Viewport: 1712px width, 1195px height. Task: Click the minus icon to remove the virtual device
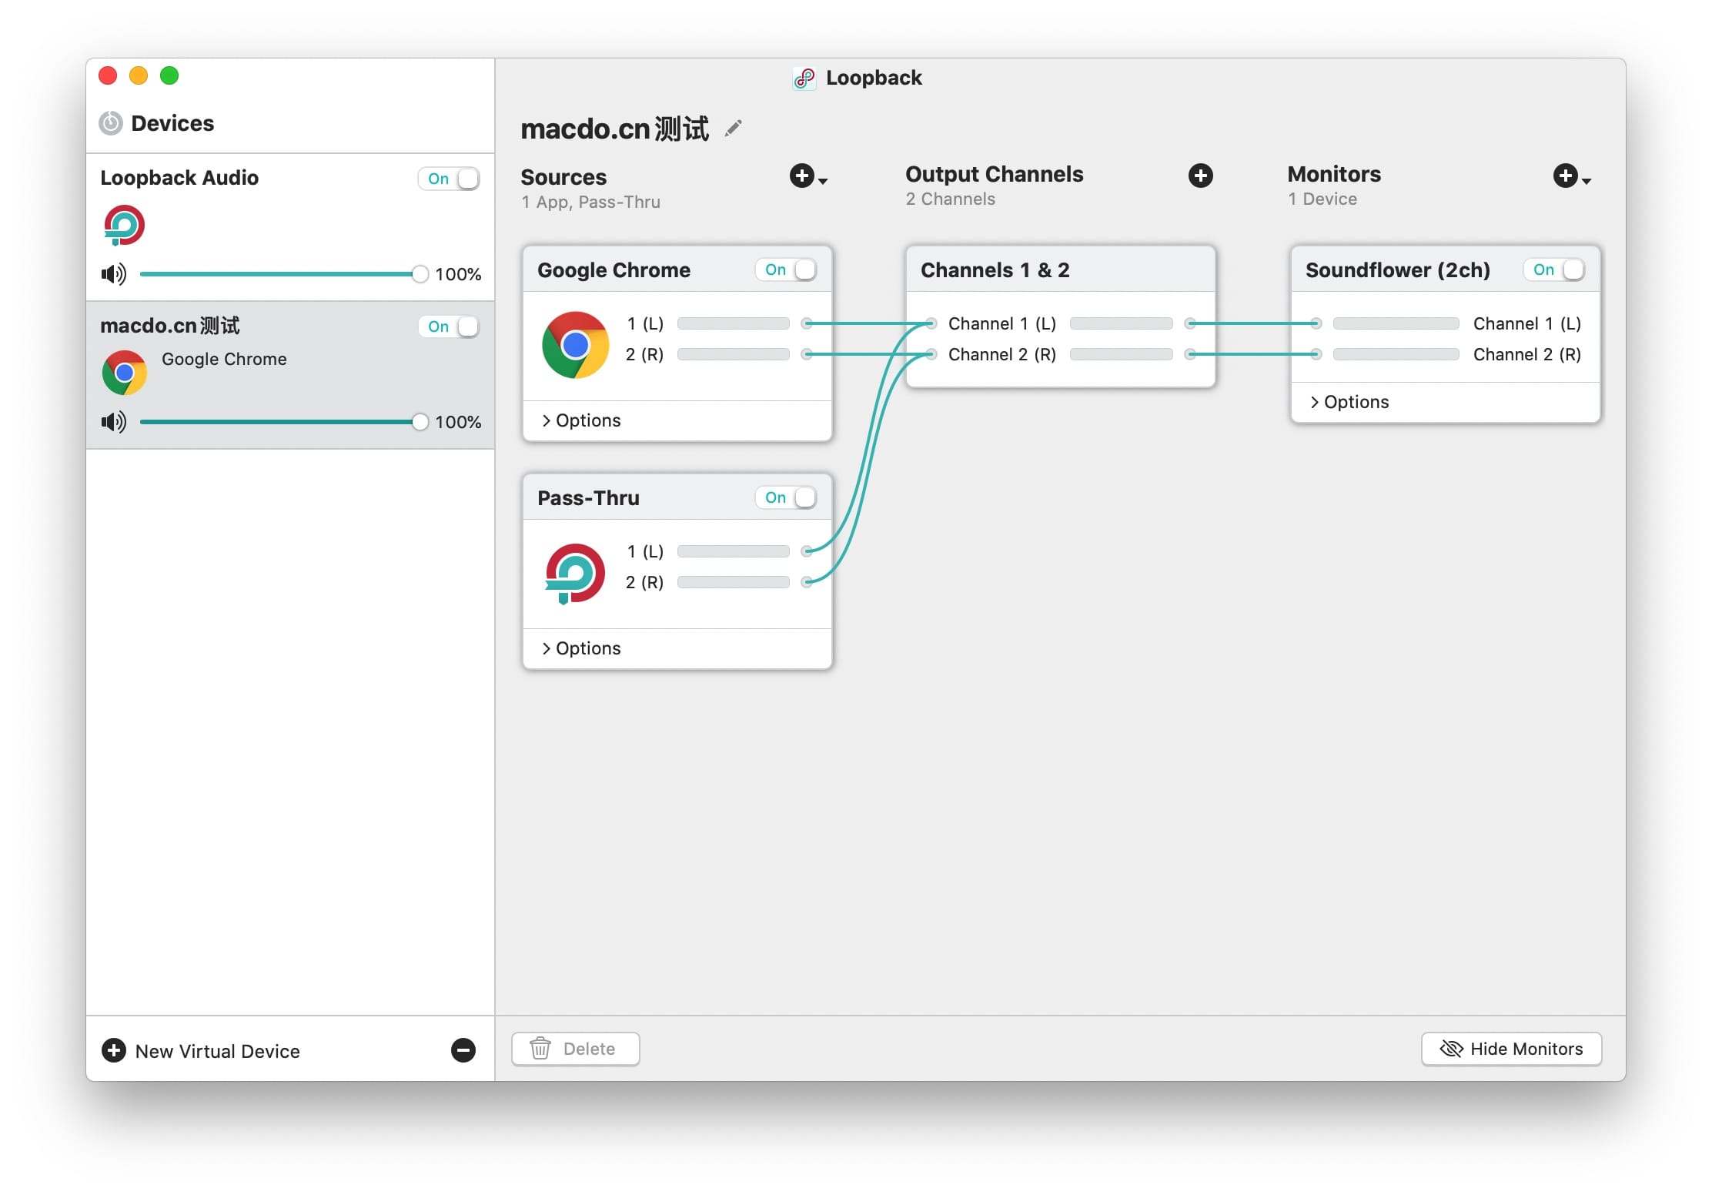pos(463,1050)
